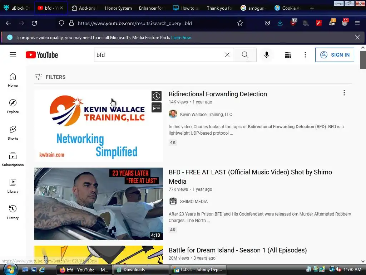Click the page vertical scrollbar thumb

pyautogui.click(x=363, y=60)
